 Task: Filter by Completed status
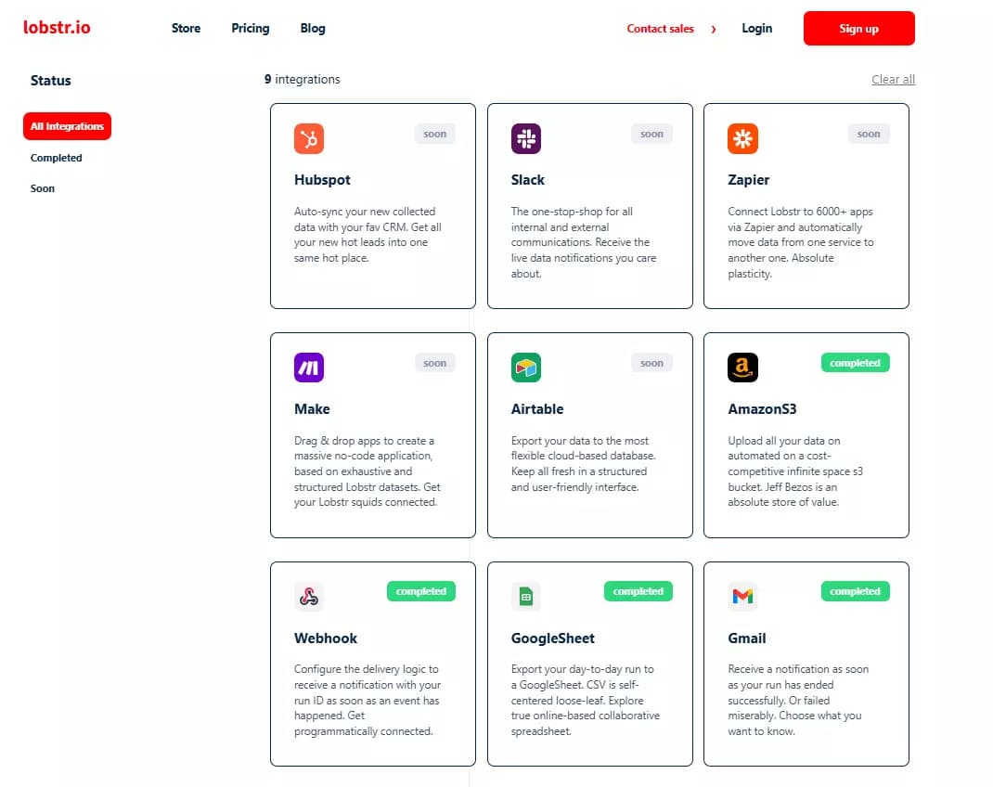click(56, 158)
